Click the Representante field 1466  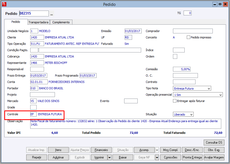click(x=37, y=63)
